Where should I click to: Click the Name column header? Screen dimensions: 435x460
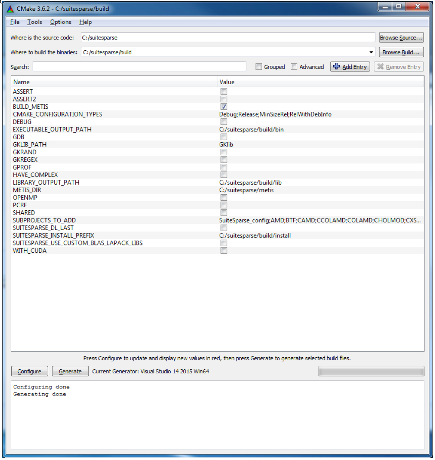point(114,82)
